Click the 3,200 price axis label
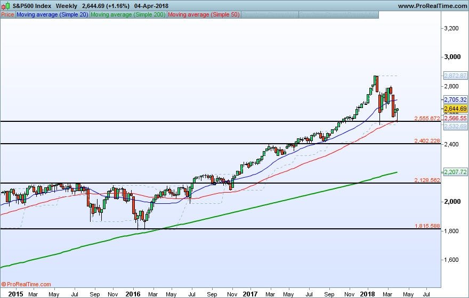469x298 pixels. 451,28
